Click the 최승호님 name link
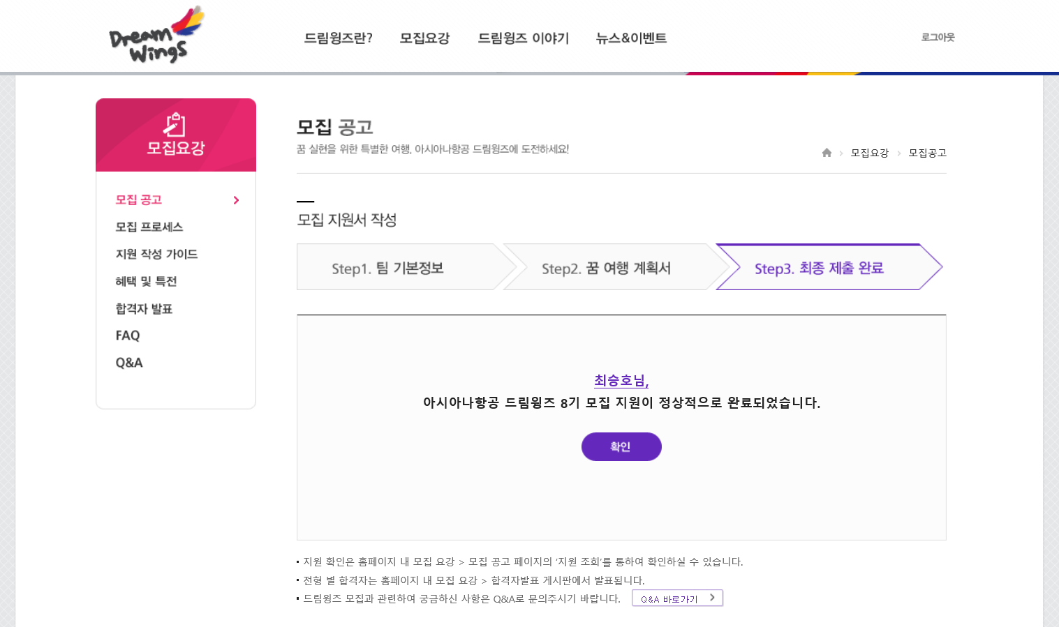 (x=621, y=381)
